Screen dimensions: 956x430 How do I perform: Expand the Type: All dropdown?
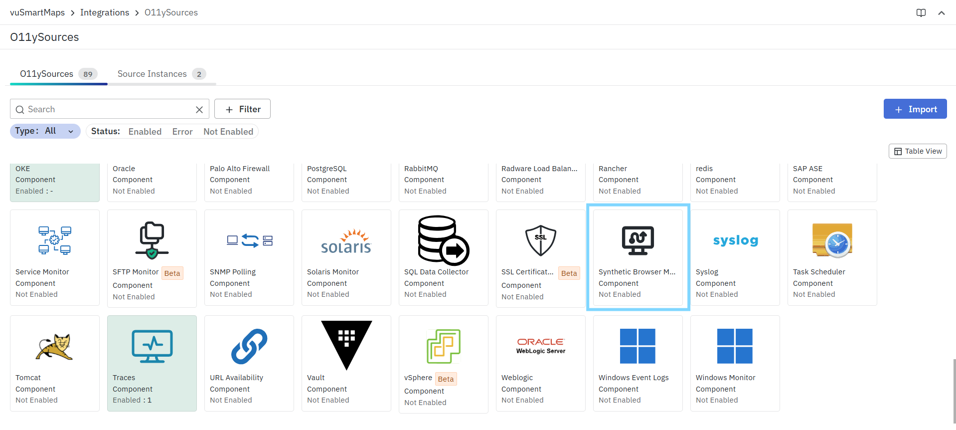click(45, 131)
